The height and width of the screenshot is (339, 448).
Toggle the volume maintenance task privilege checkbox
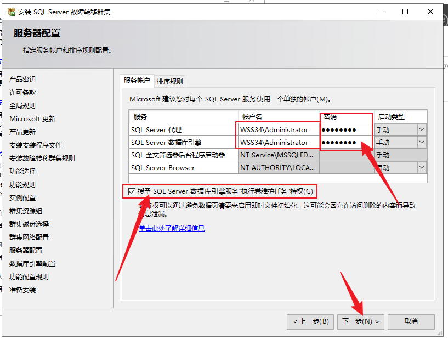click(132, 191)
